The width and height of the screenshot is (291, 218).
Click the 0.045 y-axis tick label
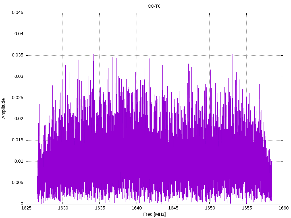(x=18, y=13)
